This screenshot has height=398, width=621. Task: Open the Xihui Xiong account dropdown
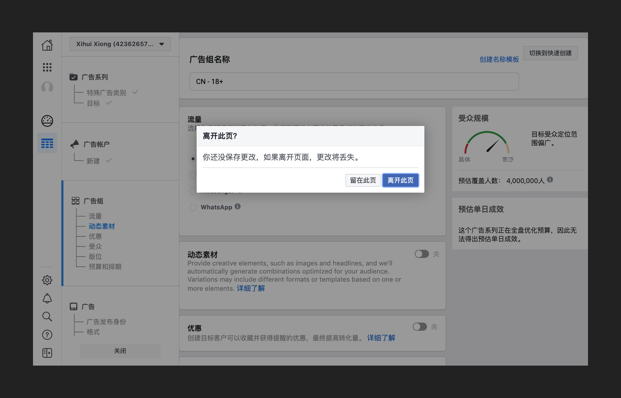[120, 44]
